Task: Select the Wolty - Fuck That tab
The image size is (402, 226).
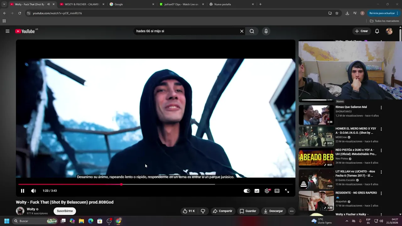Action: point(30,4)
